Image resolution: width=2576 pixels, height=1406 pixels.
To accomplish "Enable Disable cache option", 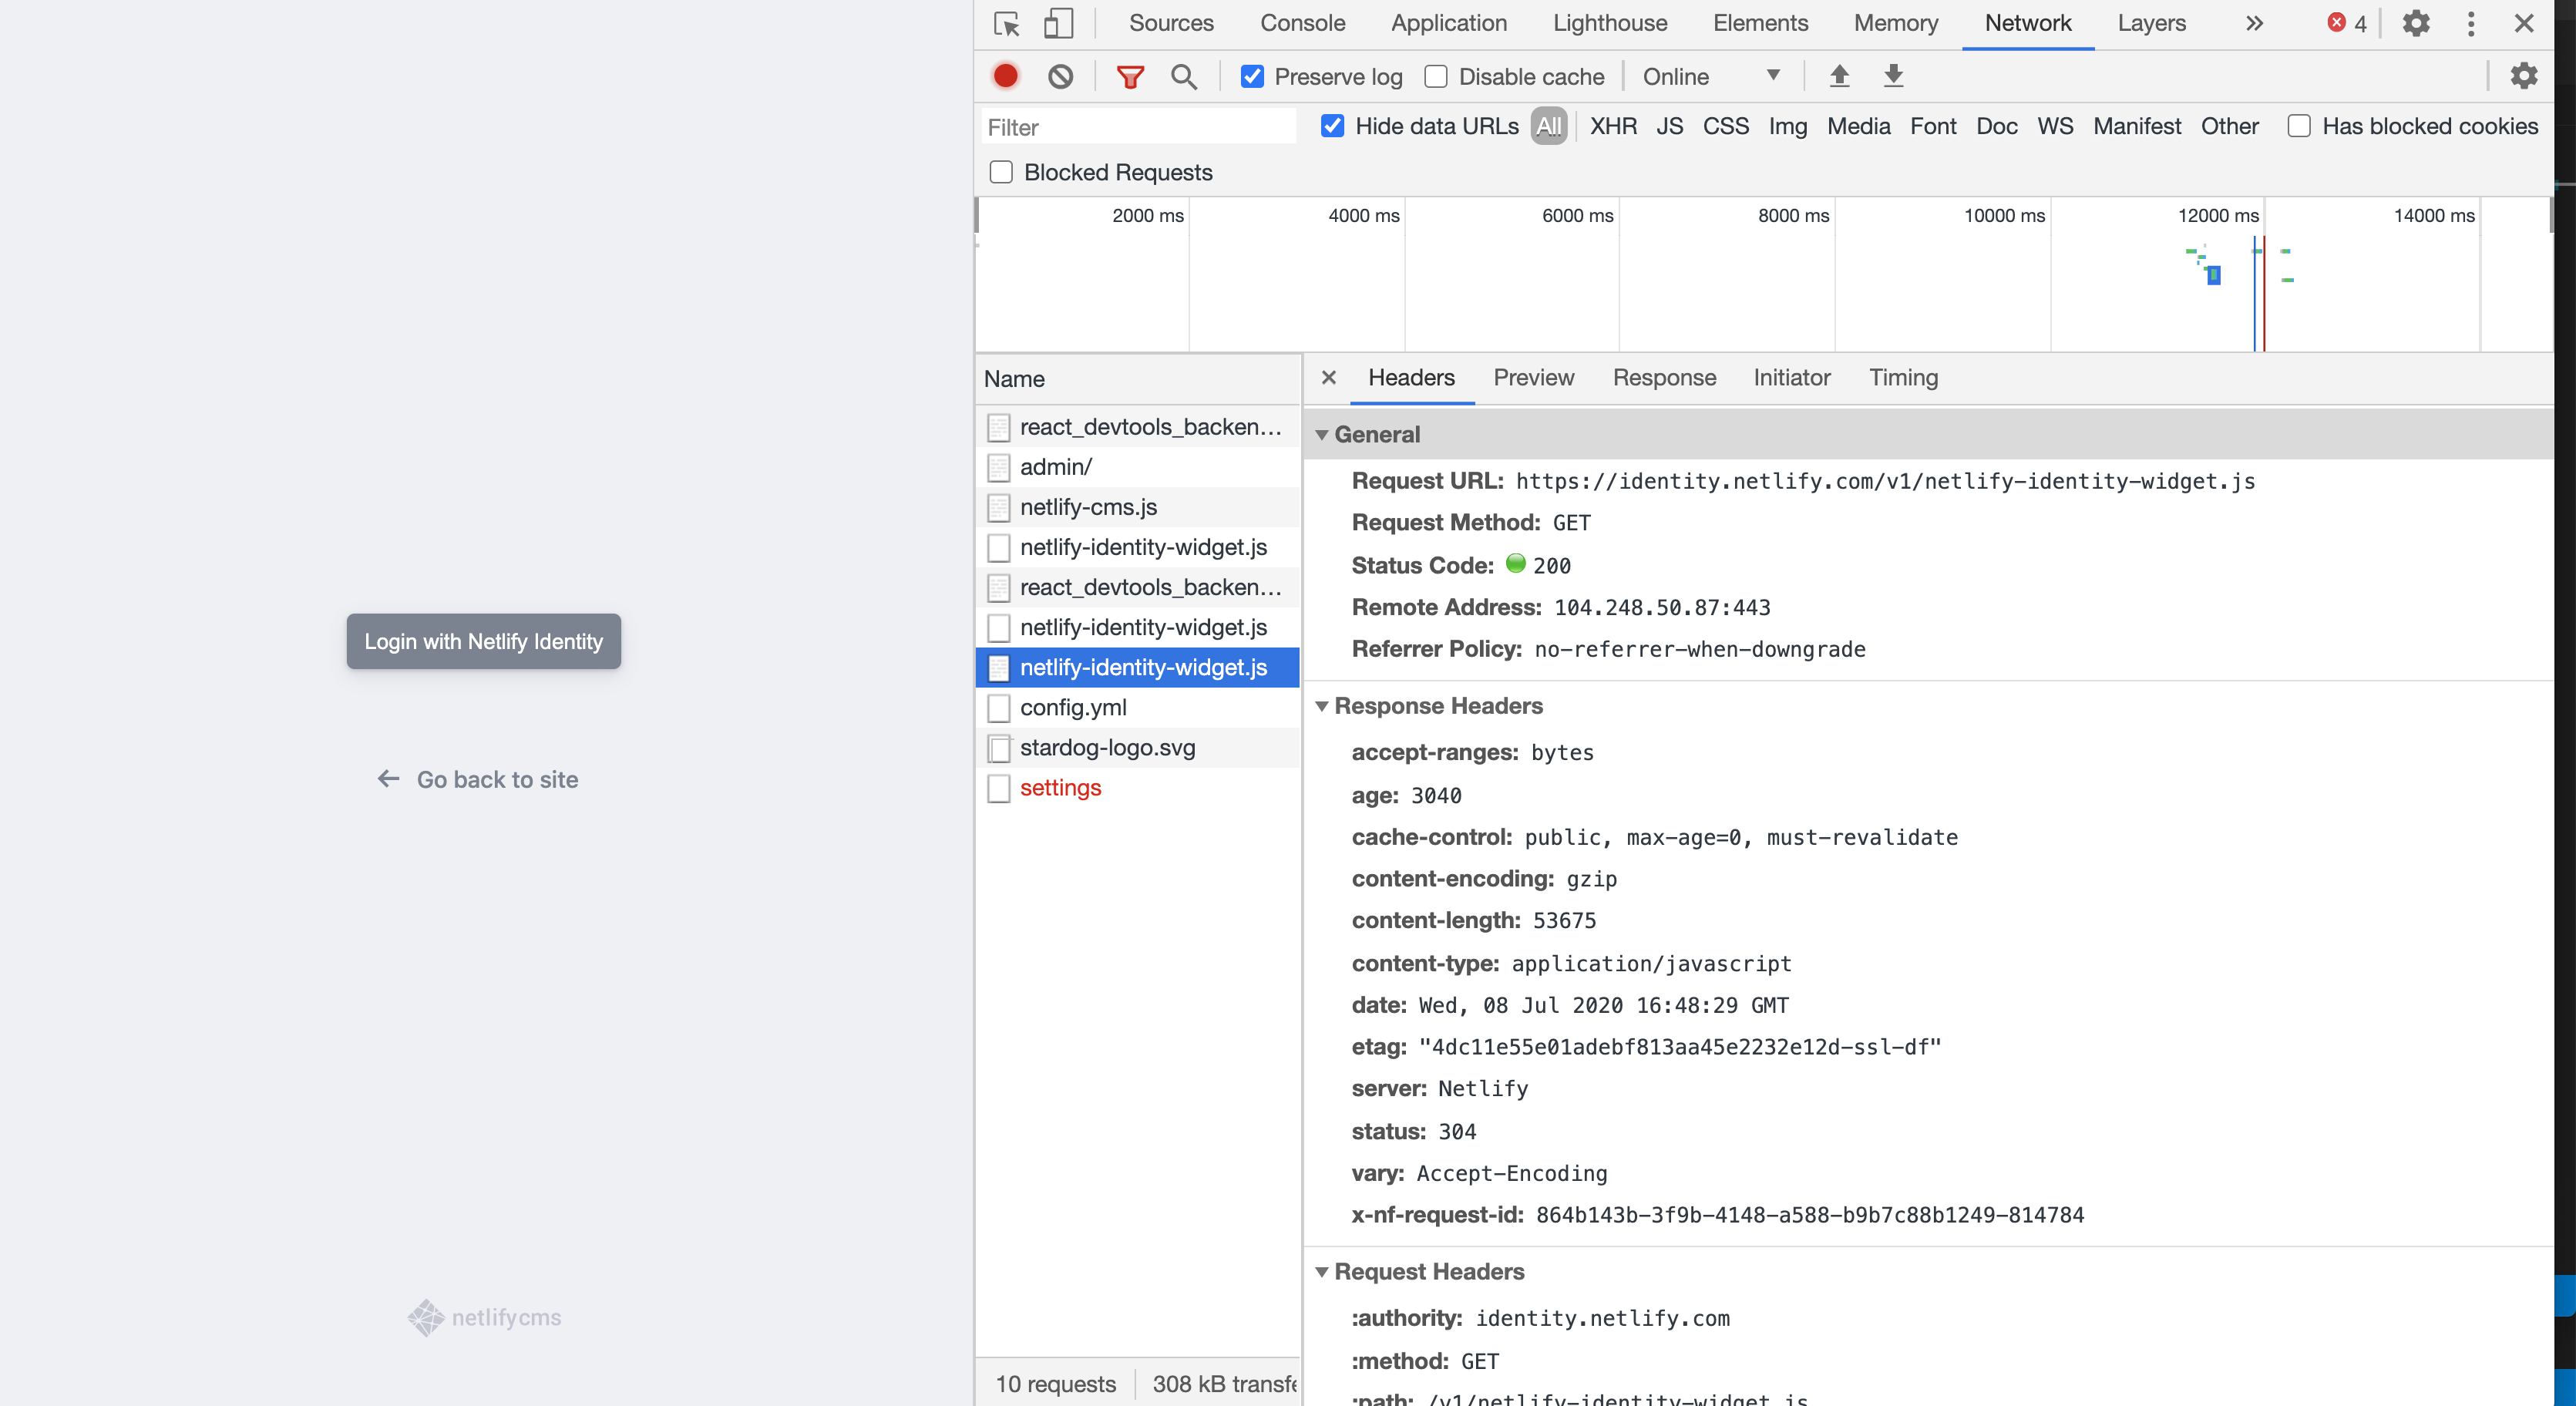I will pyautogui.click(x=1437, y=76).
